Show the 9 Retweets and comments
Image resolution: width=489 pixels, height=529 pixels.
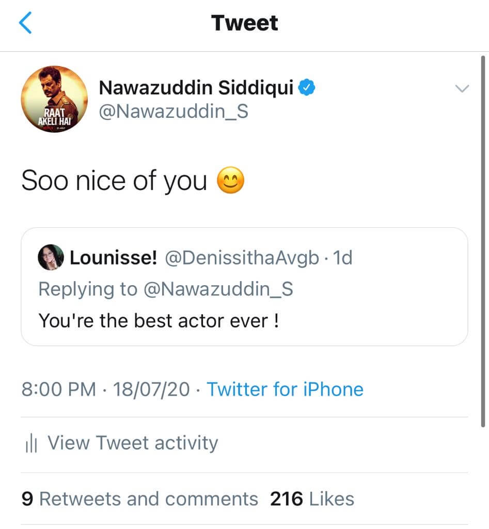(140, 499)
